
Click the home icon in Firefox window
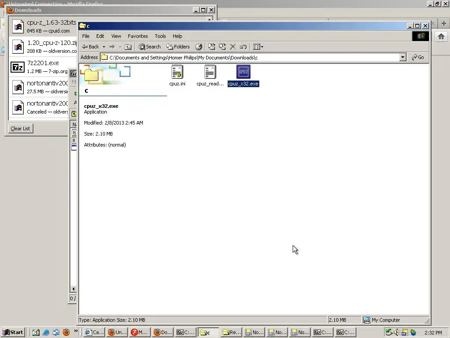(x=441, y=37)
